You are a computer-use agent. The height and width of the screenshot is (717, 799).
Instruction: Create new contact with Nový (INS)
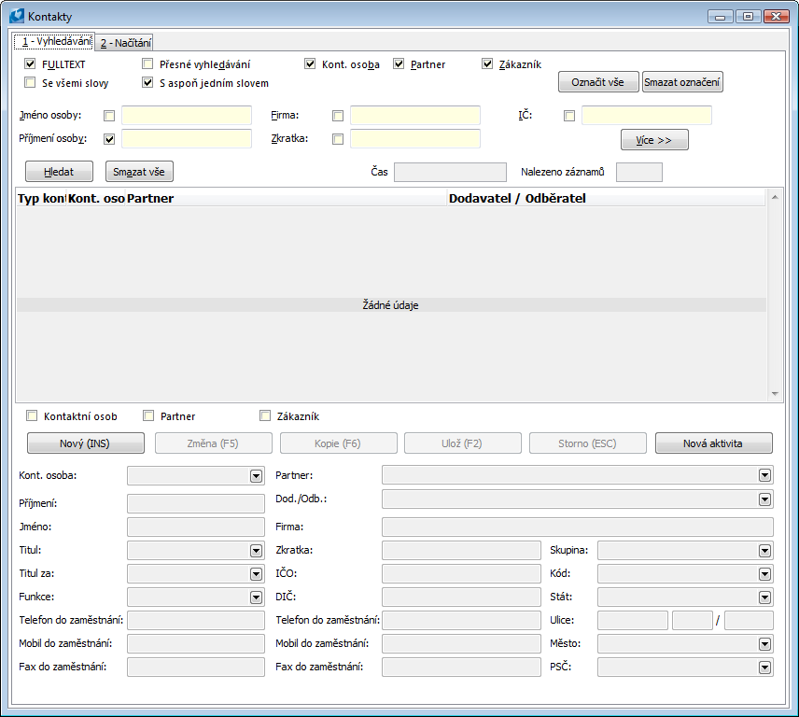86,443
